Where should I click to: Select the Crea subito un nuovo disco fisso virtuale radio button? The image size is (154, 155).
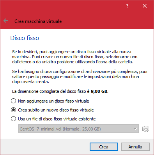pos(13,110)
